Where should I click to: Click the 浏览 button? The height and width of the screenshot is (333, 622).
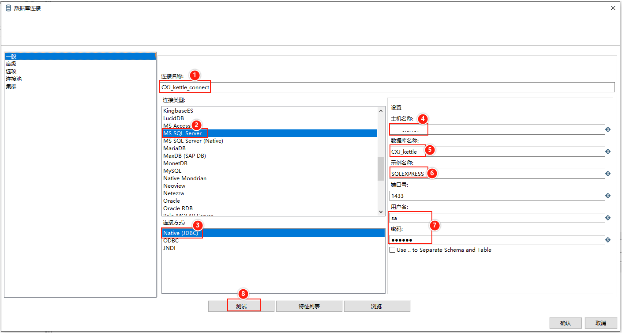[377, 306]
